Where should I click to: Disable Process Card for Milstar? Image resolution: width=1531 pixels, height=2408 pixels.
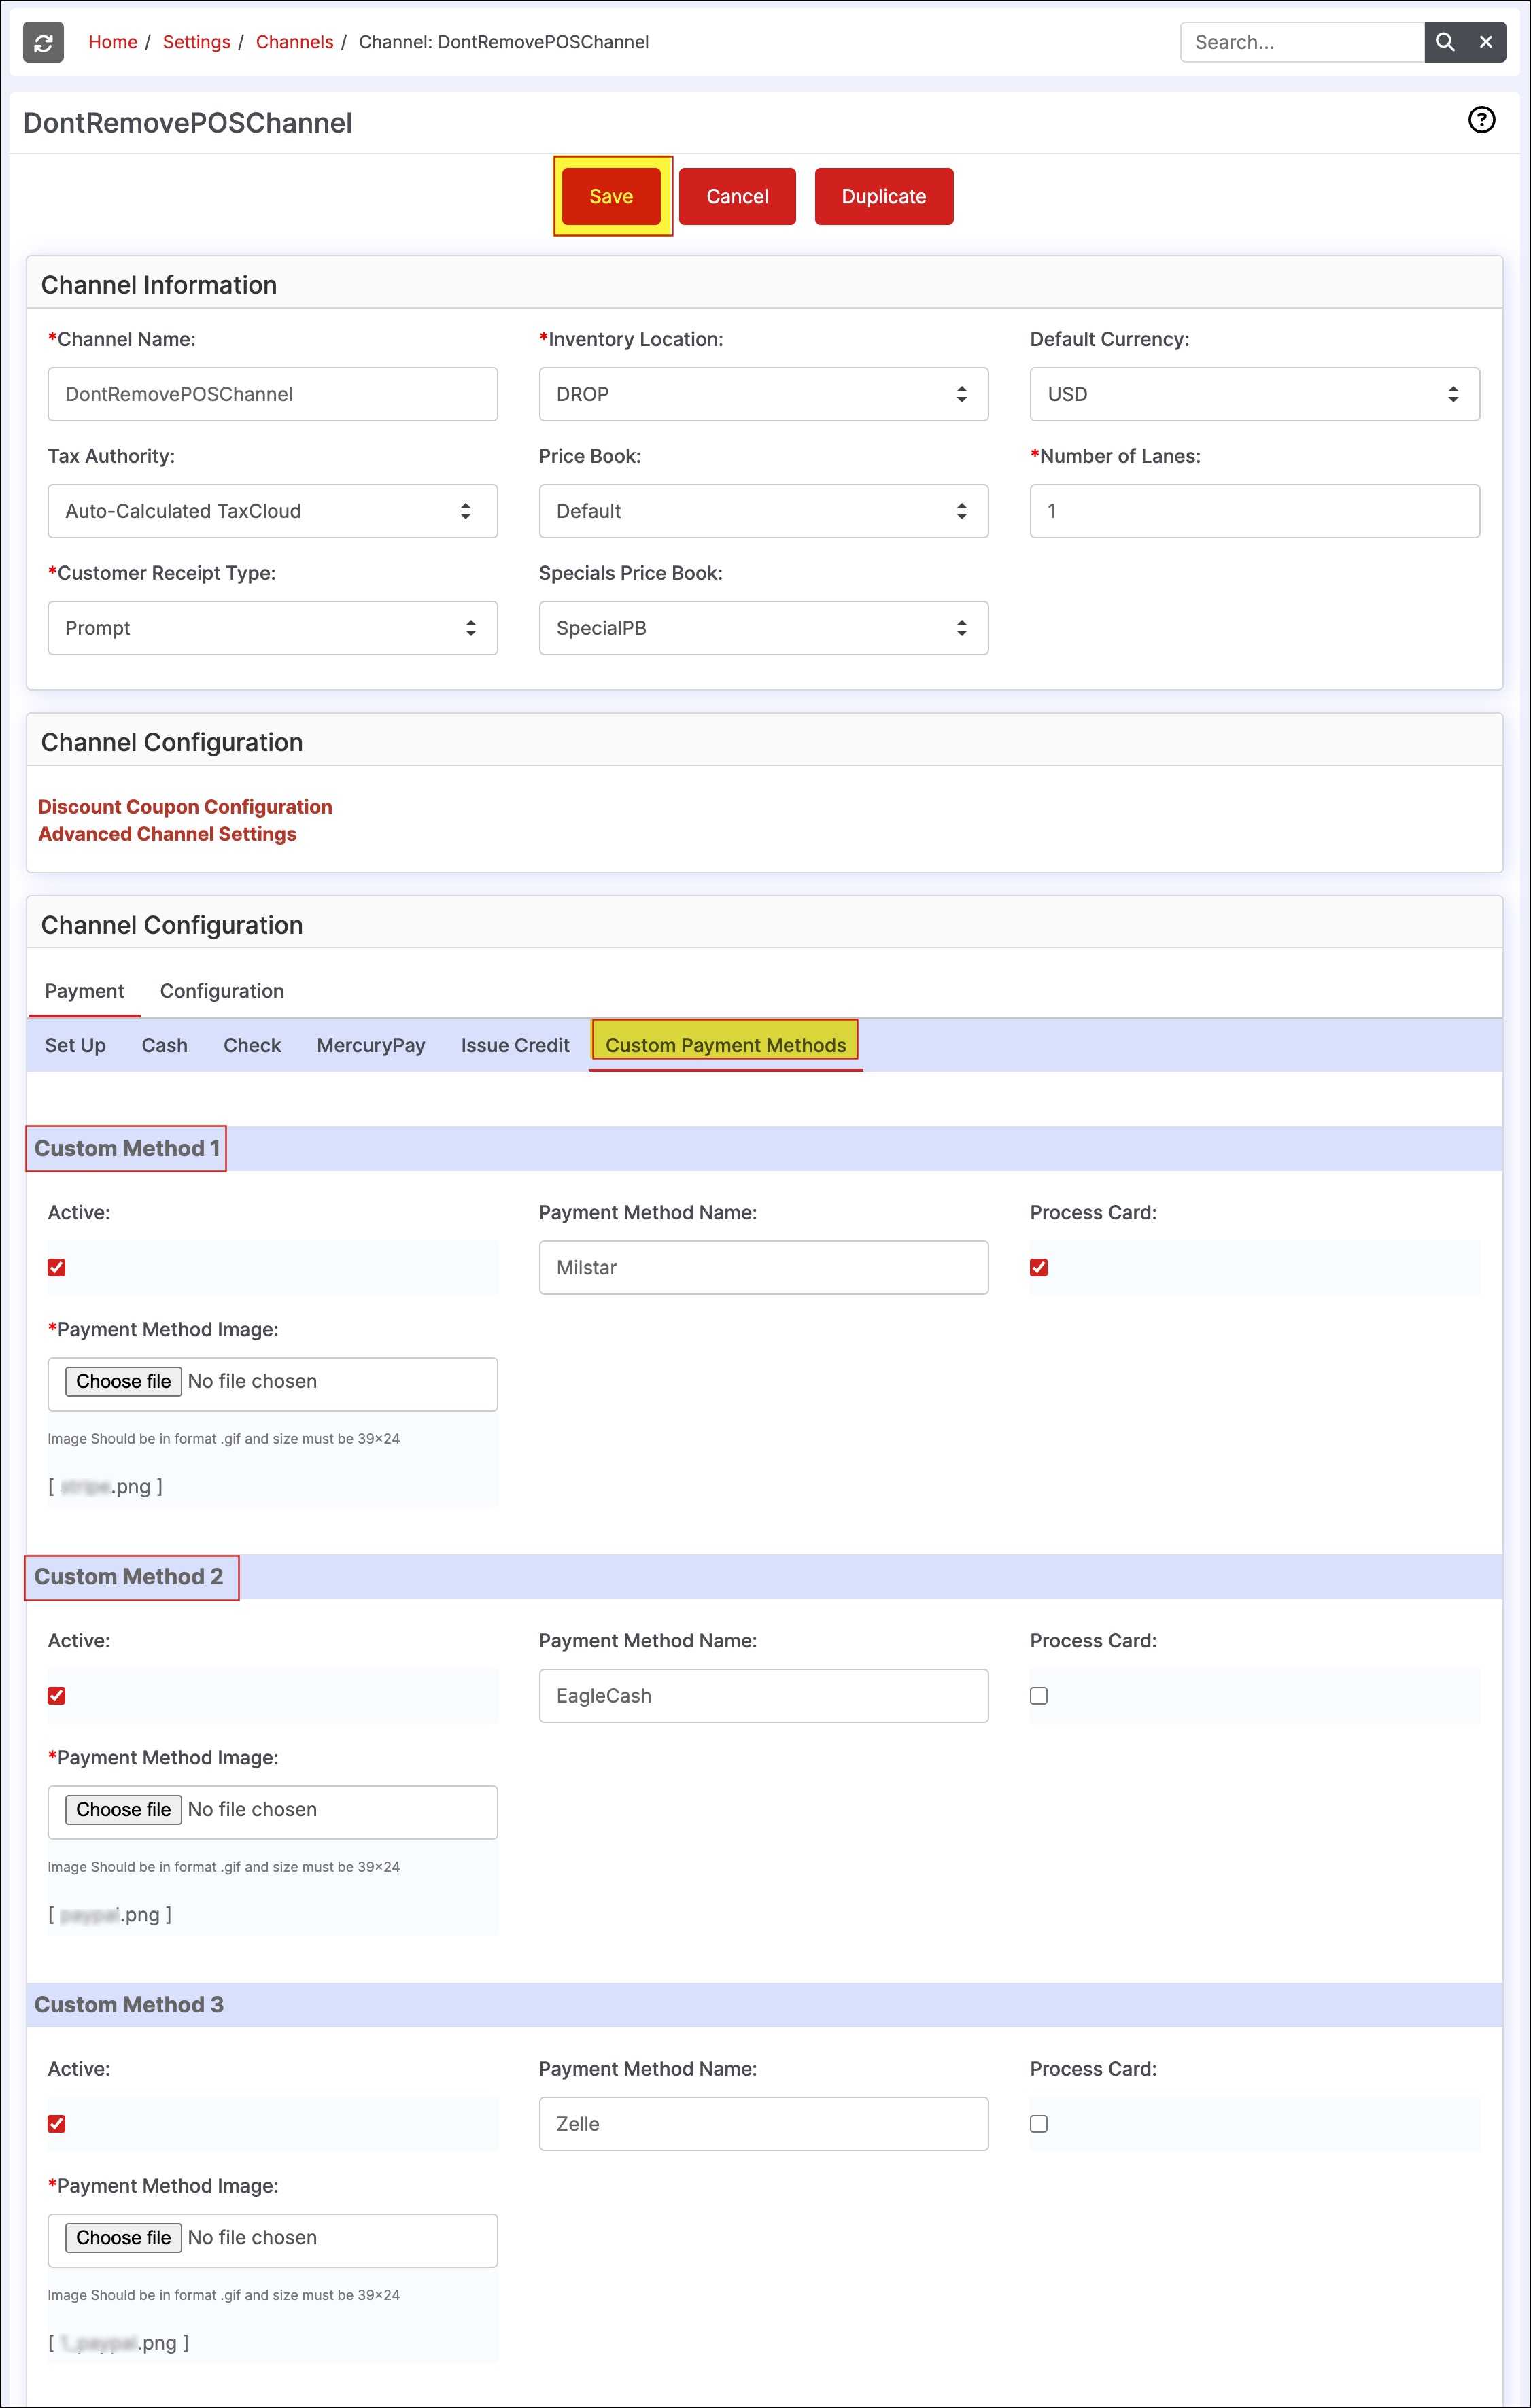tap(1038, 1267)
